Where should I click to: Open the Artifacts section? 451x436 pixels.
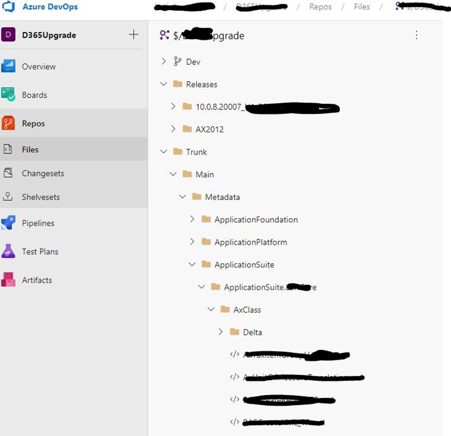pyautogui.click(x=37, y=280)
